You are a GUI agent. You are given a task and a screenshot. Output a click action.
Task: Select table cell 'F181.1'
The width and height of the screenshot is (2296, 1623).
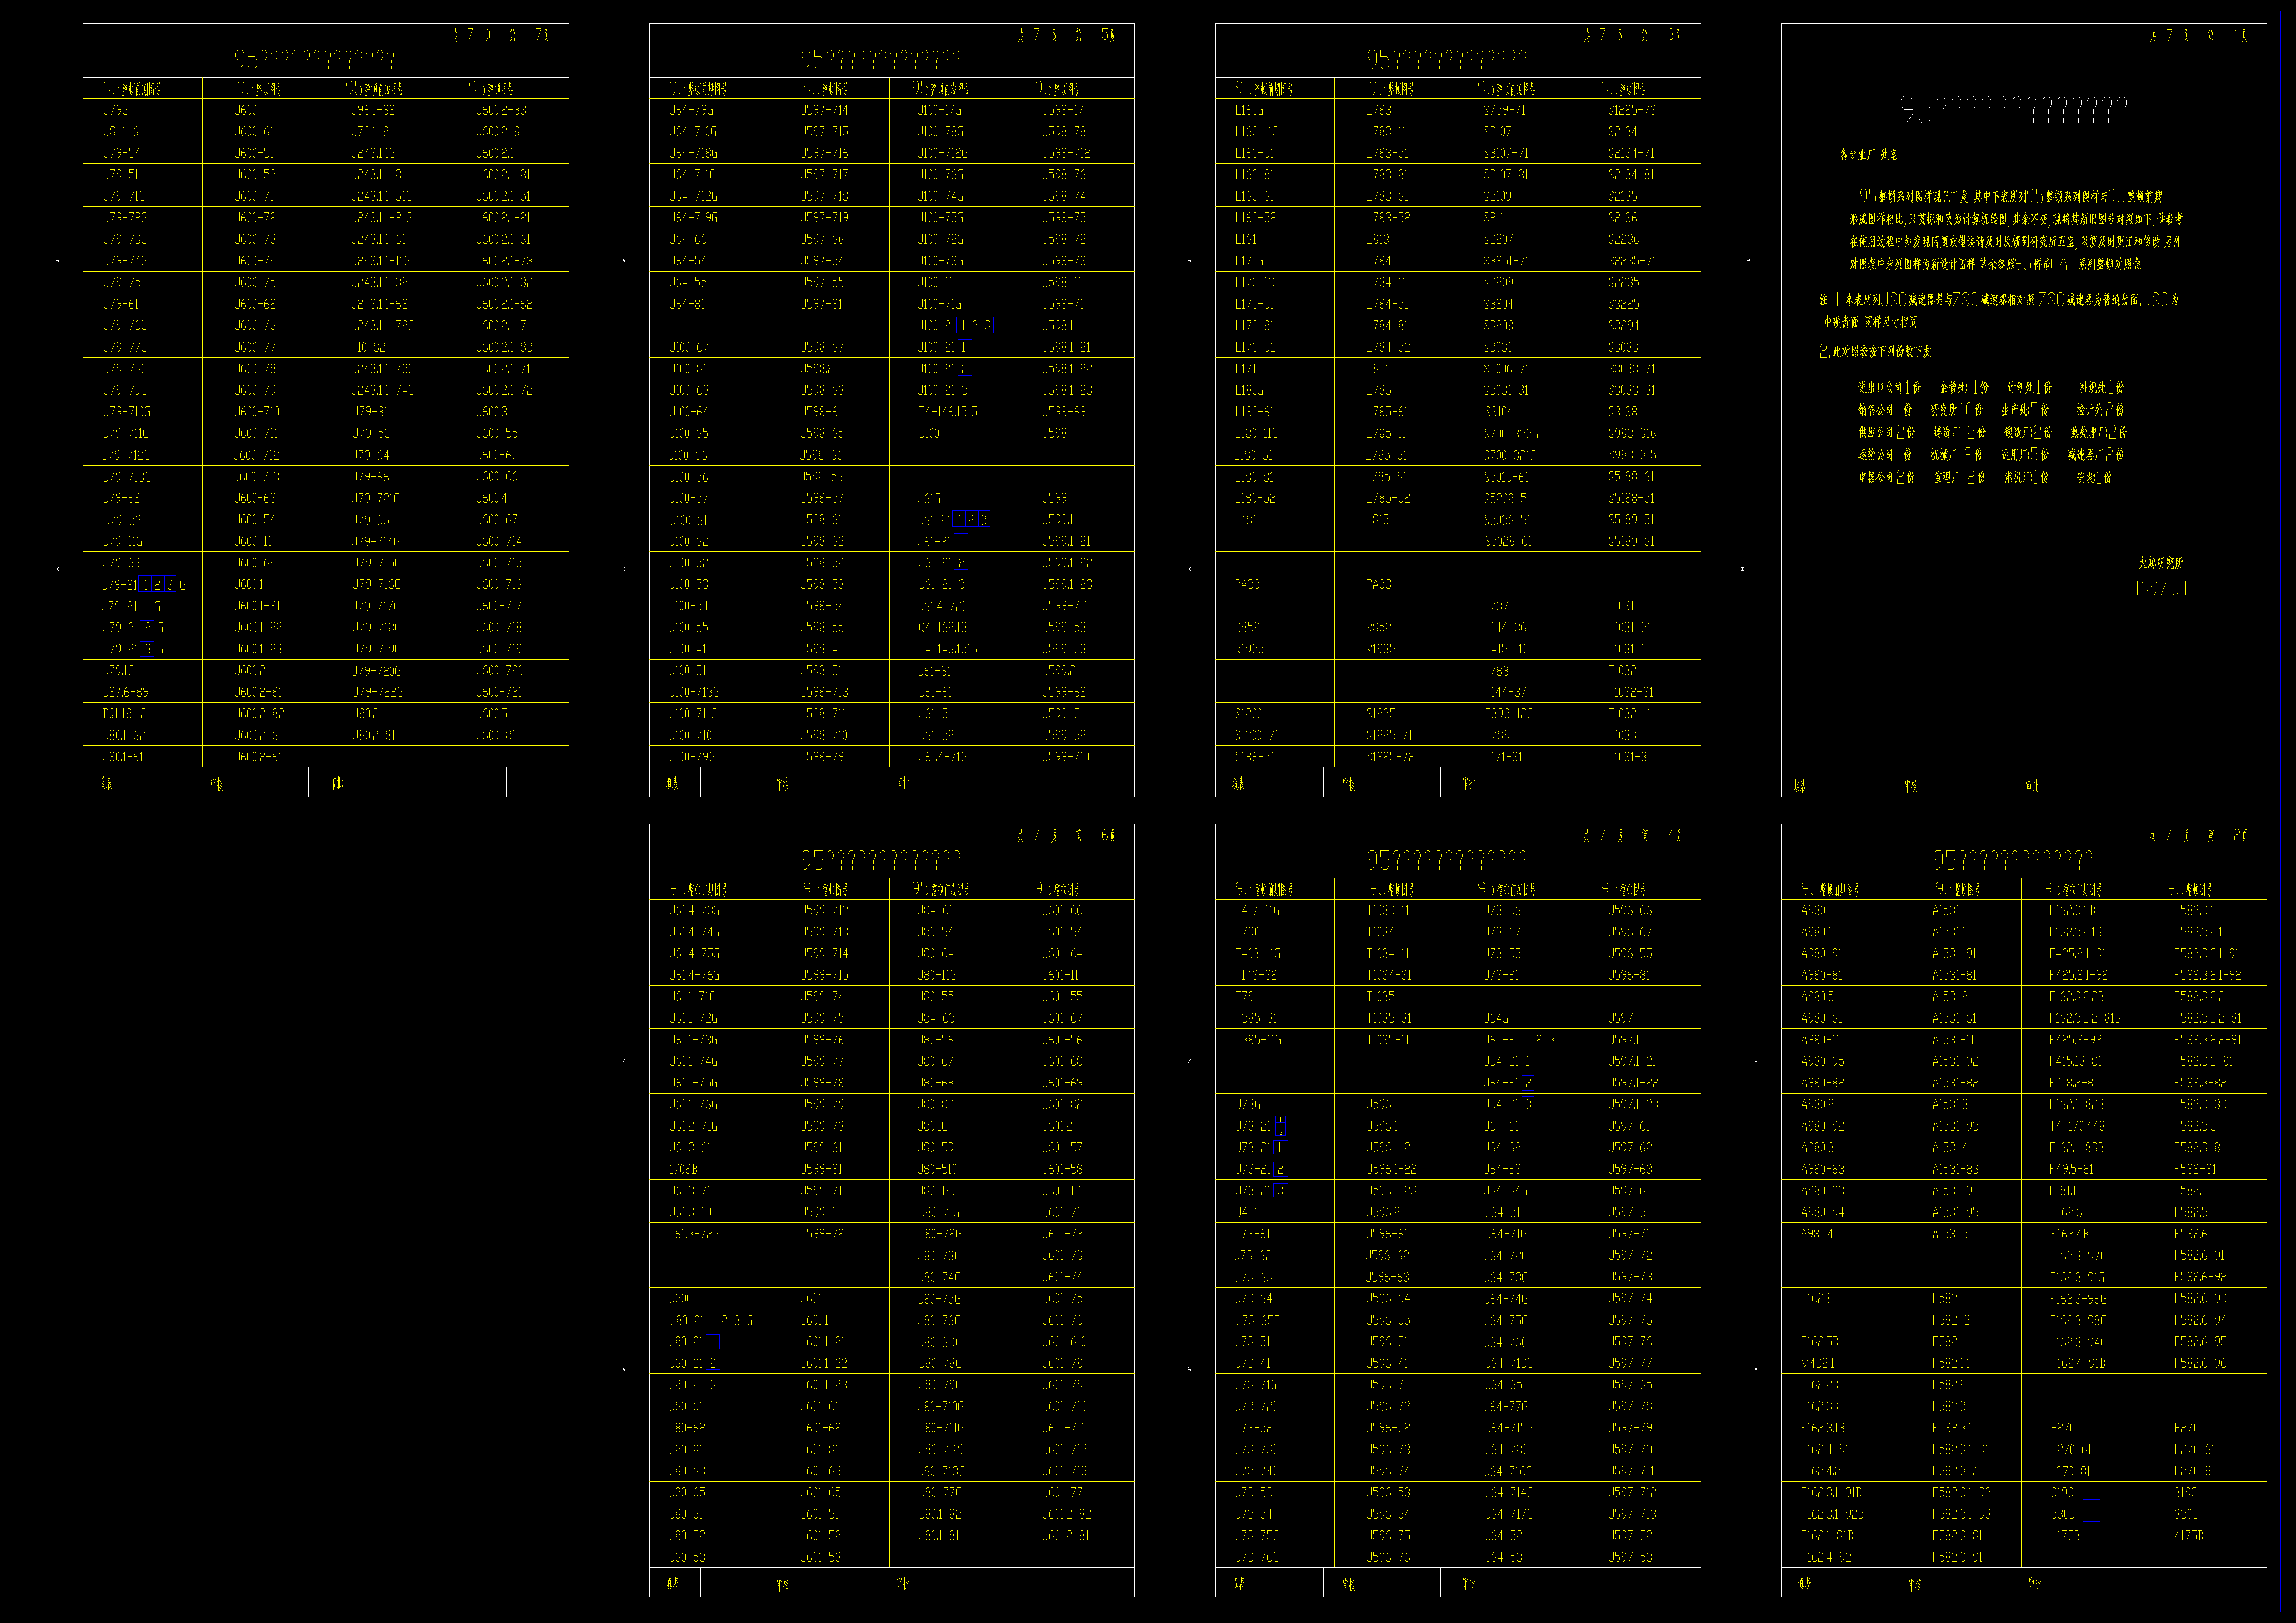click(2063, 1191)
